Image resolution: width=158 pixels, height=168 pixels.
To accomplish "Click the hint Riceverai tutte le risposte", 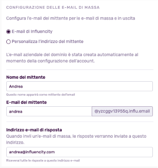I will [x=43, y=160].
